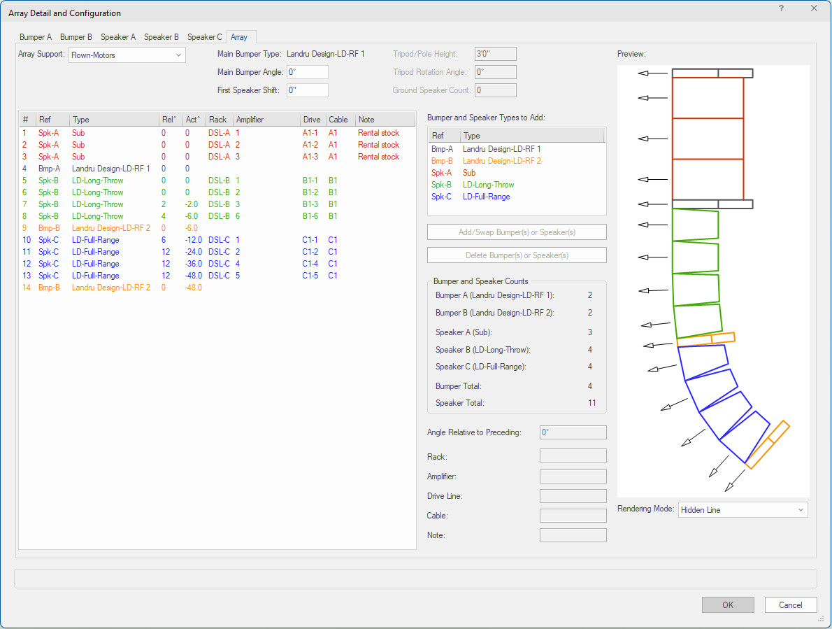832x629 pixels.
Task: Click the Type column header in array table
Action: click(x=114, y=120)
